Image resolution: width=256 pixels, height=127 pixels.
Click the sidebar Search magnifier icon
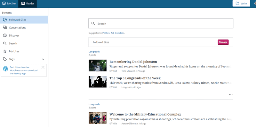[x=5, y=43]
